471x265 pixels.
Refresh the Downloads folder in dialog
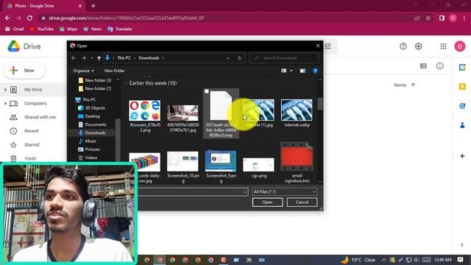point(239,58)
